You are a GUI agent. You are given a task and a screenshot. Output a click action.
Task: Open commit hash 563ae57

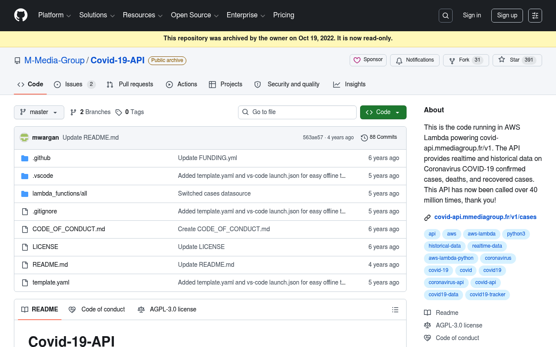(x=313, y=137)
